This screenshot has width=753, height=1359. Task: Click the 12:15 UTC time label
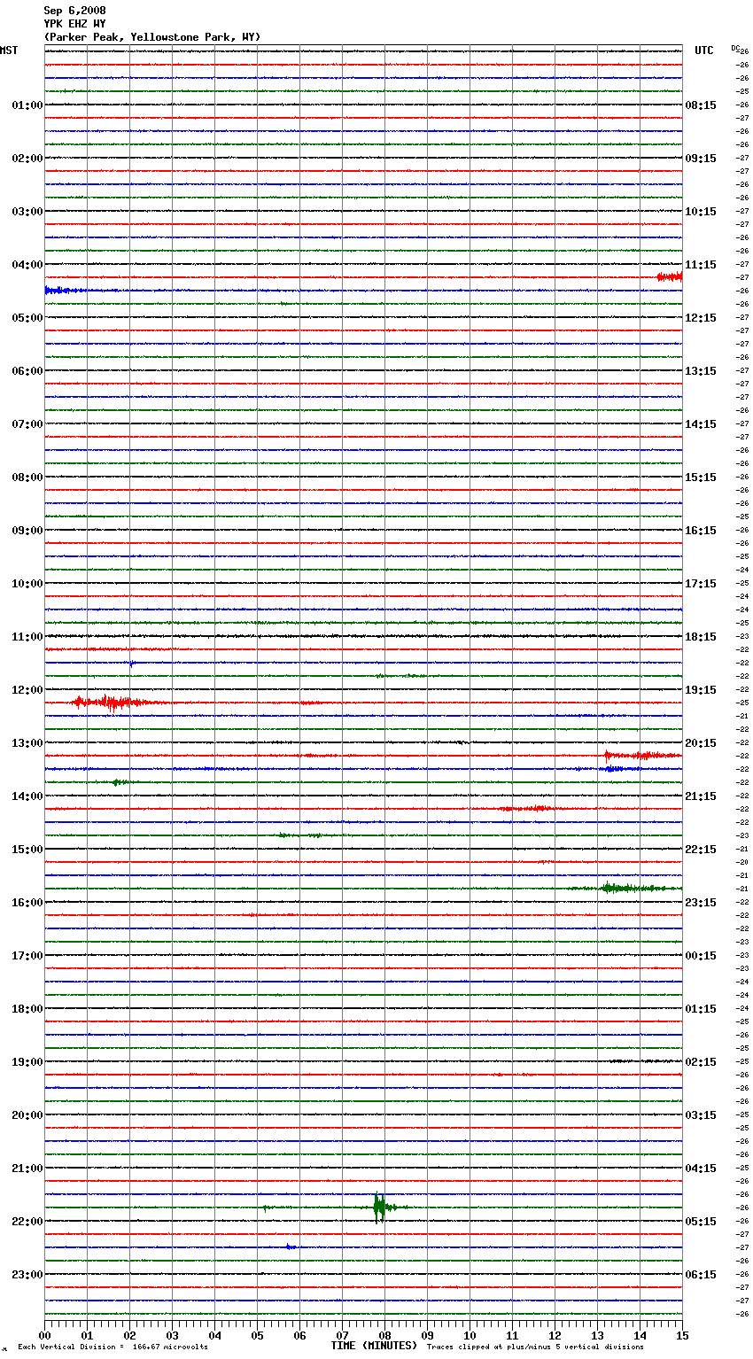[701, 318]
